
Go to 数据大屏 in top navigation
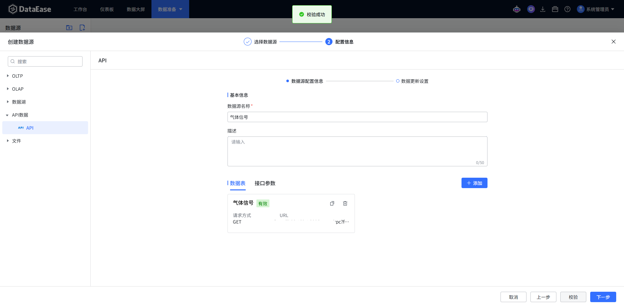tap(136, 9)
